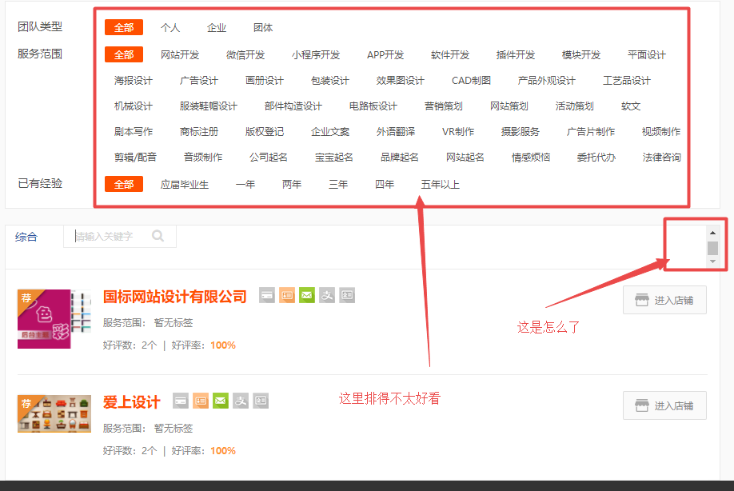The image size is (734, 491).
Task: Select 个人 under team type filter
Action: (x=170, y=28)
